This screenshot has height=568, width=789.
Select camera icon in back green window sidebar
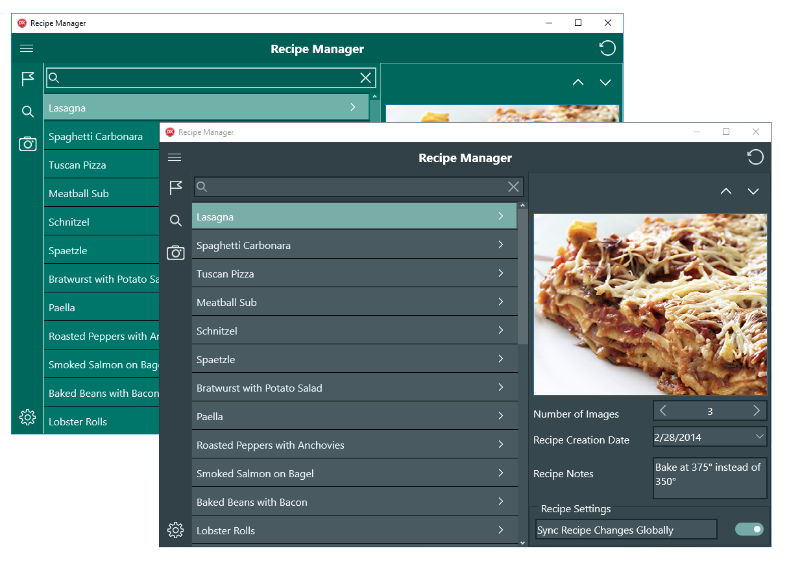tap(28, 144)
